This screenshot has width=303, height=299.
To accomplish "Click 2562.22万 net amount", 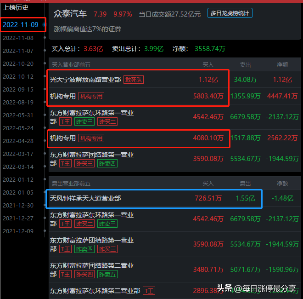I will pos(282,138).
